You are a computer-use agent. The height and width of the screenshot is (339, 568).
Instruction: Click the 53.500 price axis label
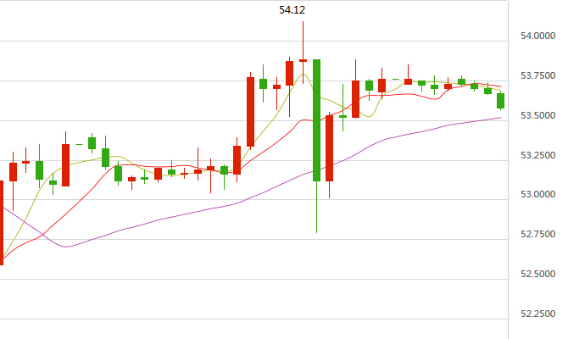pos(539,116)
